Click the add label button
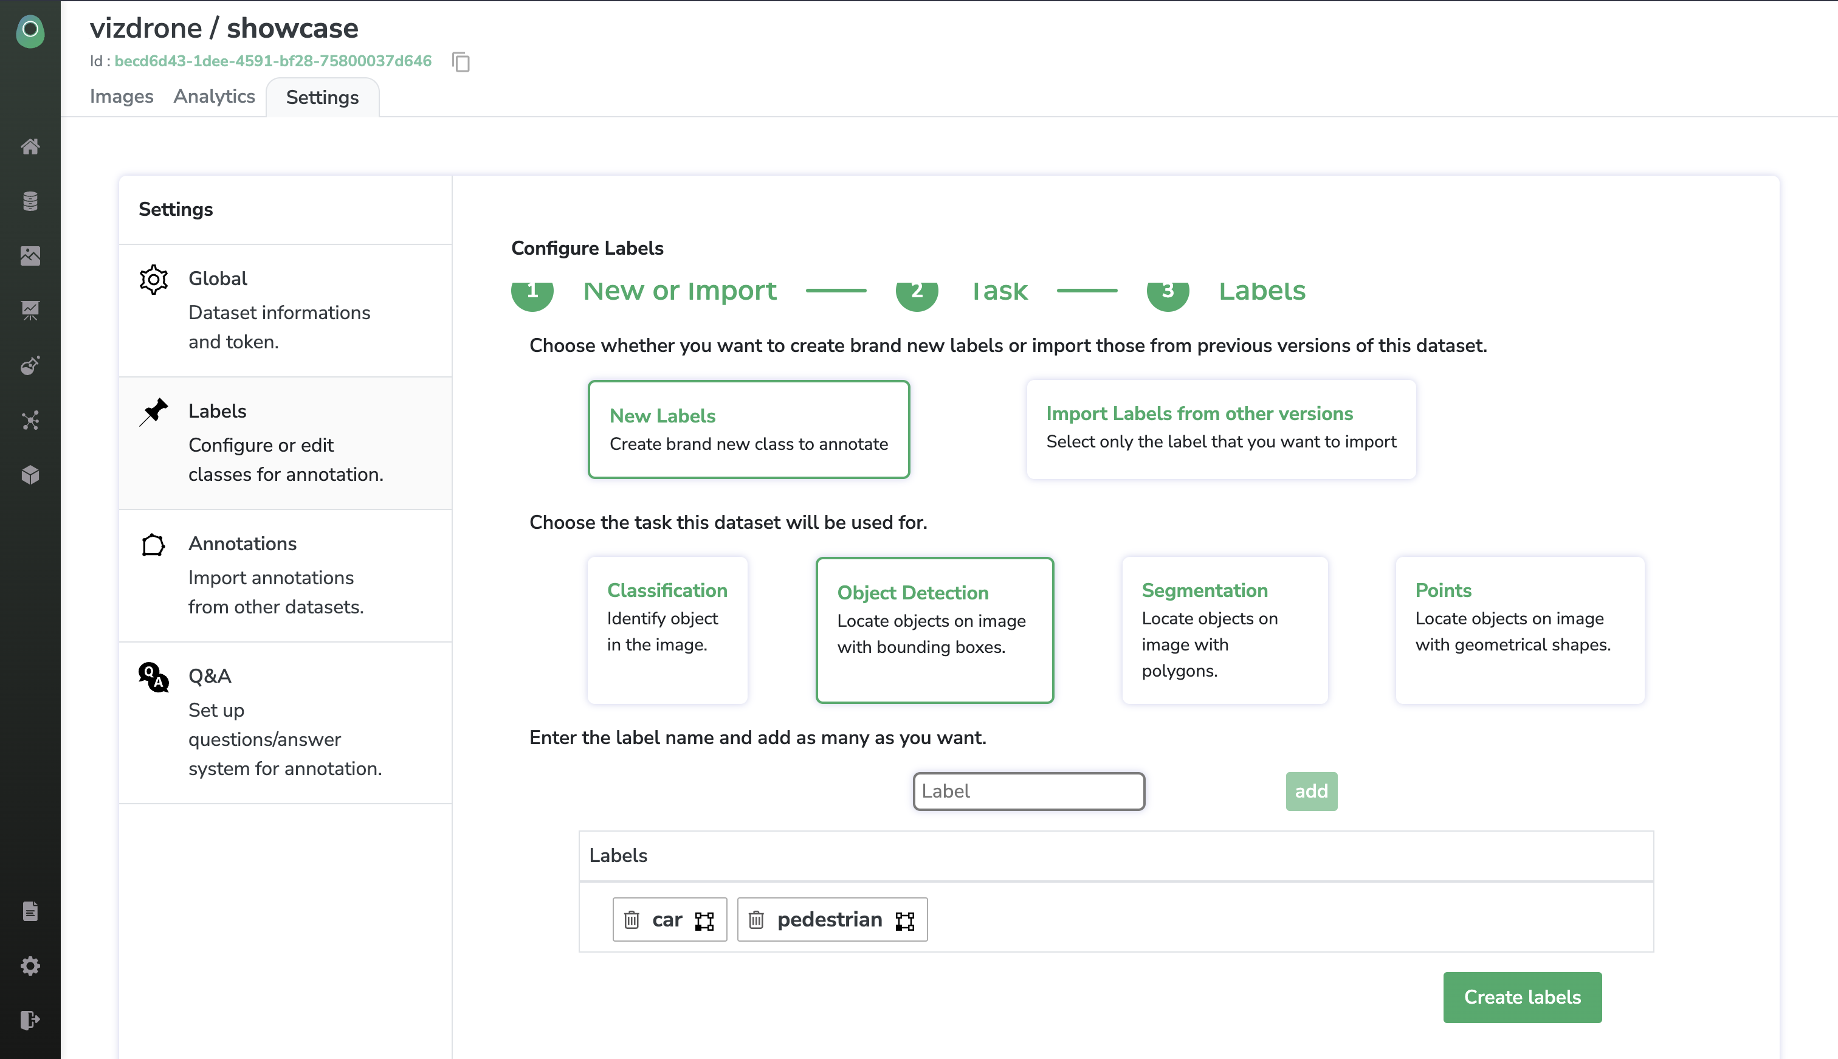The height and width of the screenshot is (1059, 1838). tap(1311, 791)
